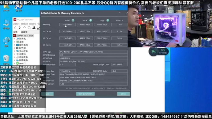
Task: Expand the 存储设备 node
Action: coord(15,57)
